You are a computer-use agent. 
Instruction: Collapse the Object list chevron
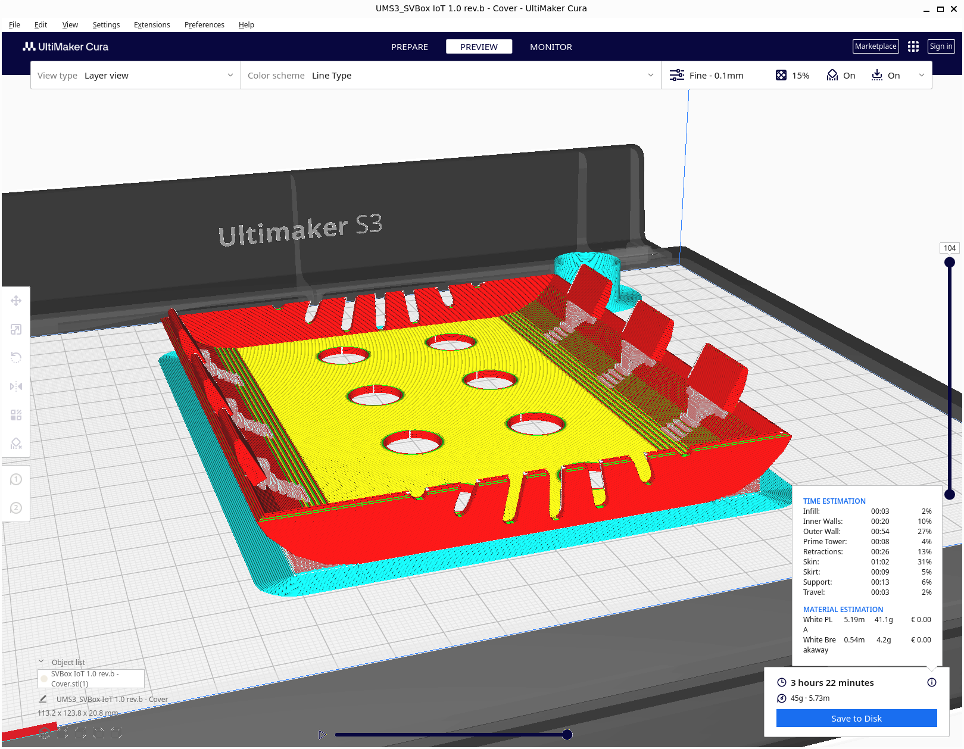pos(41,661)
